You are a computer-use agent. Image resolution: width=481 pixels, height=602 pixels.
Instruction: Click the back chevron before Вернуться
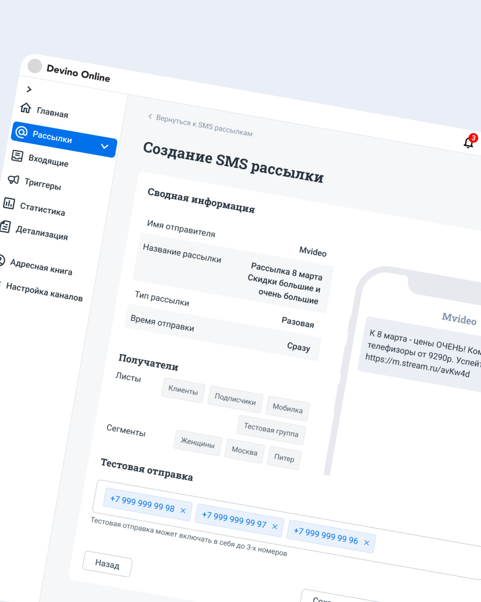pos(150,116)
